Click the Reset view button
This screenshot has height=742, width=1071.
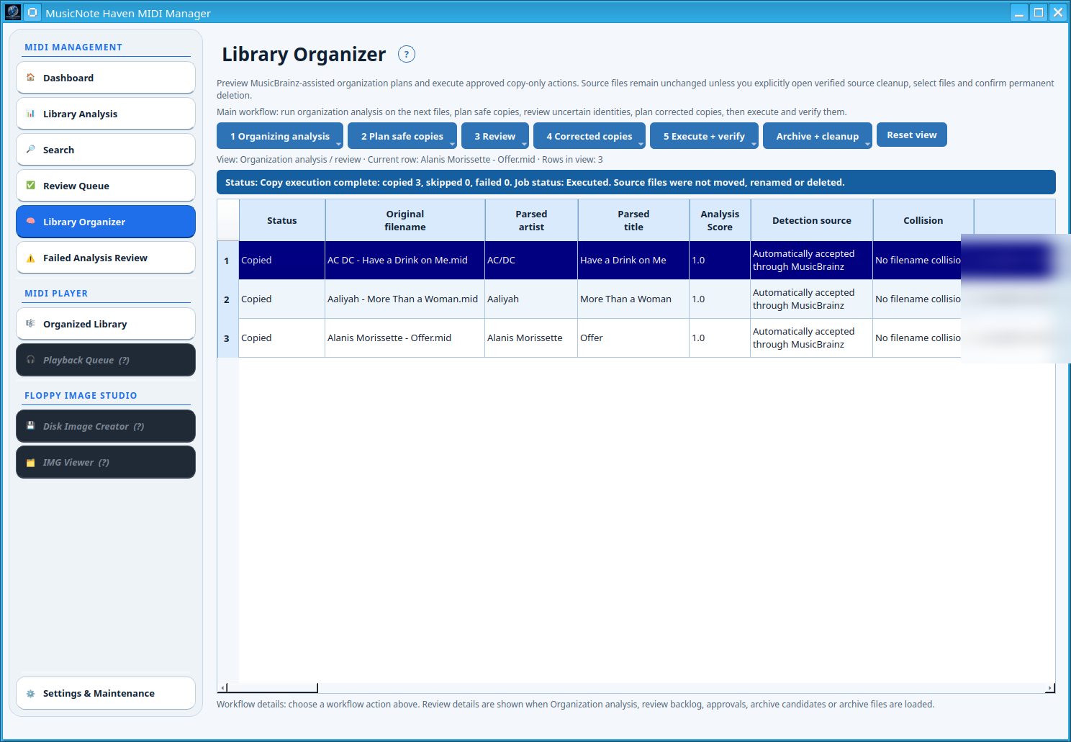pos(912,135)
